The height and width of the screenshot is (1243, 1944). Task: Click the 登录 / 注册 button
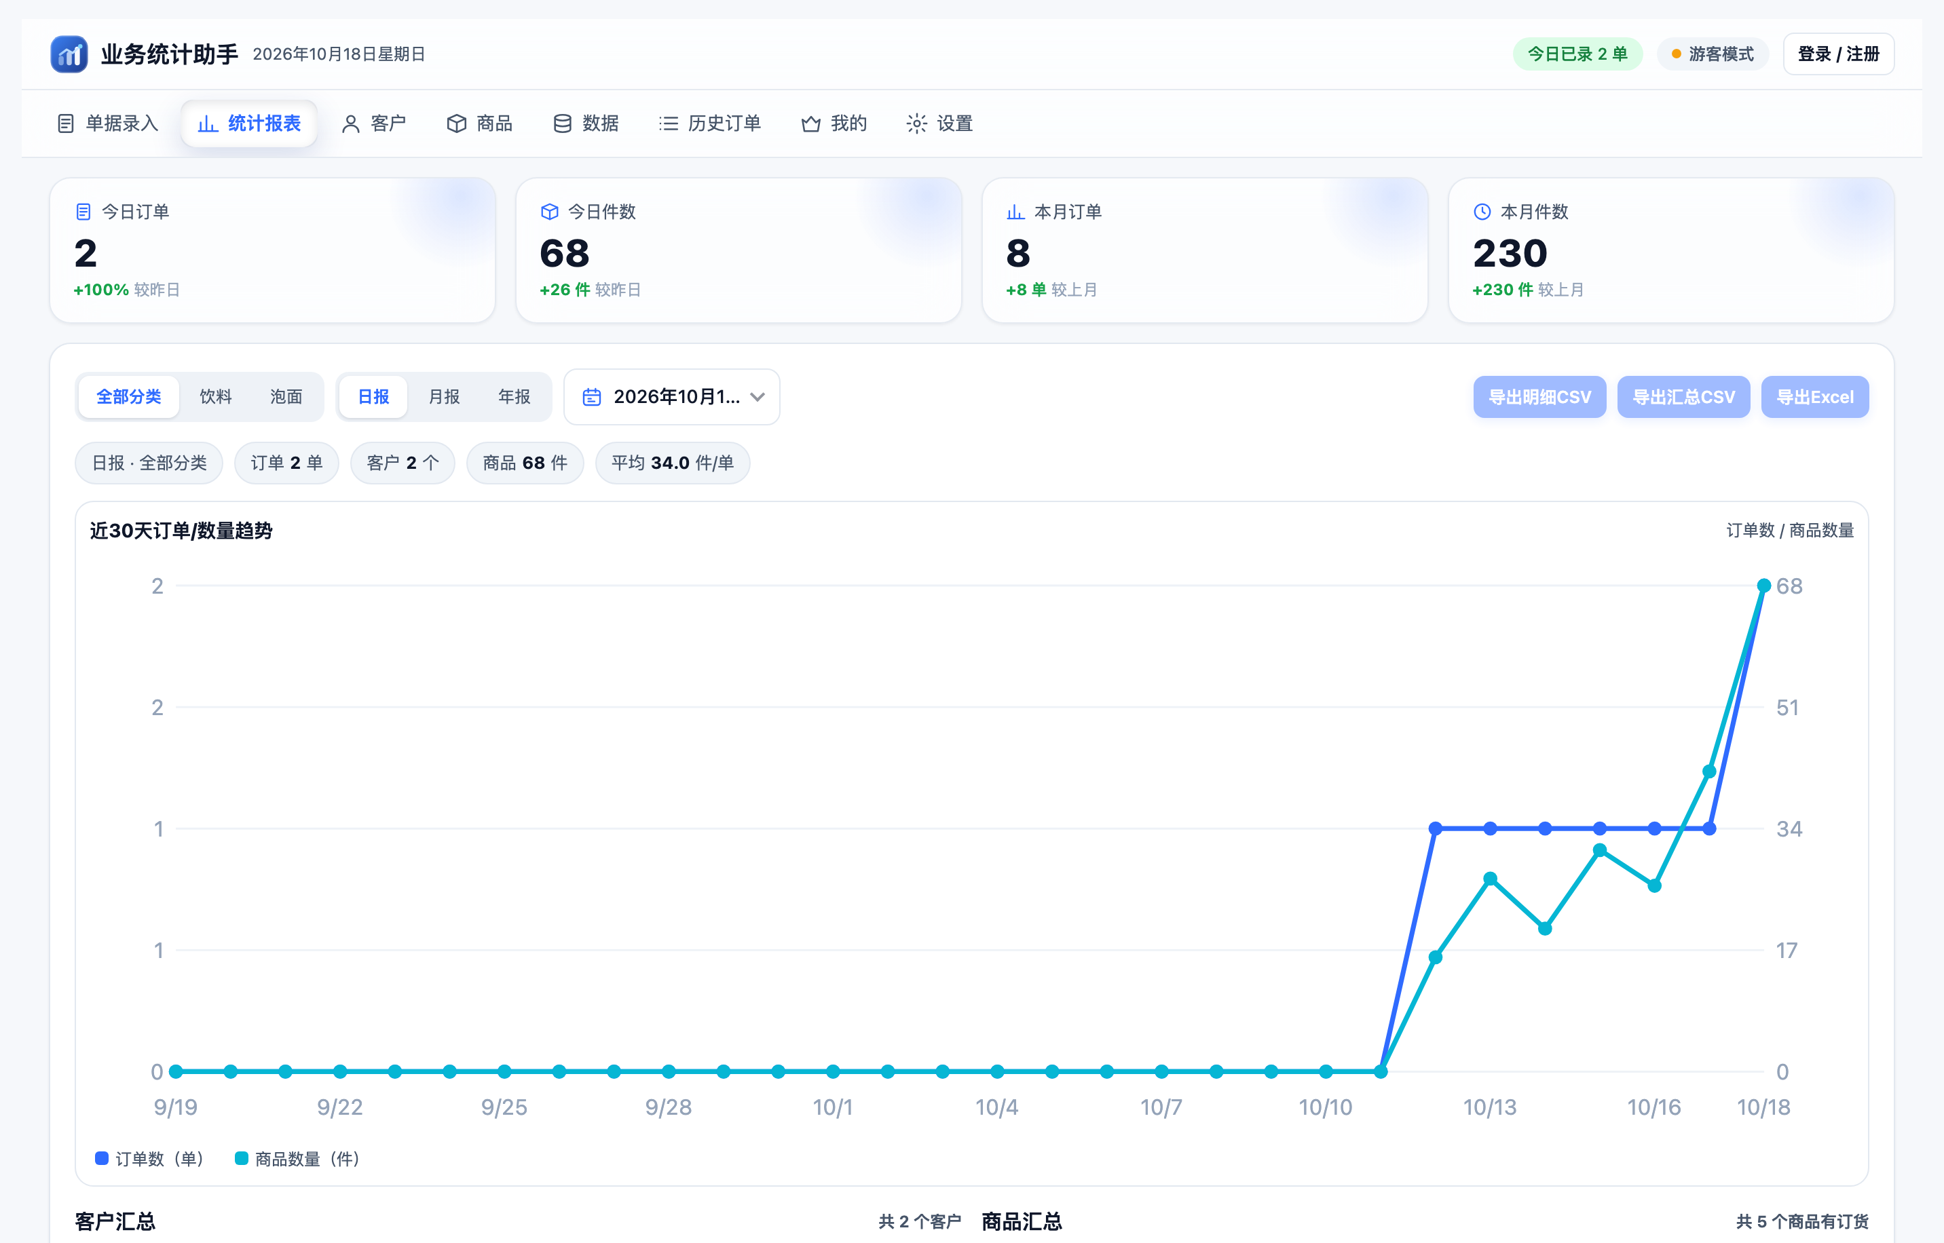1838,54
